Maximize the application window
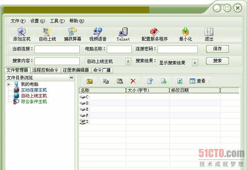The height and width of the screenshot is (170, 247). (227, 8)
